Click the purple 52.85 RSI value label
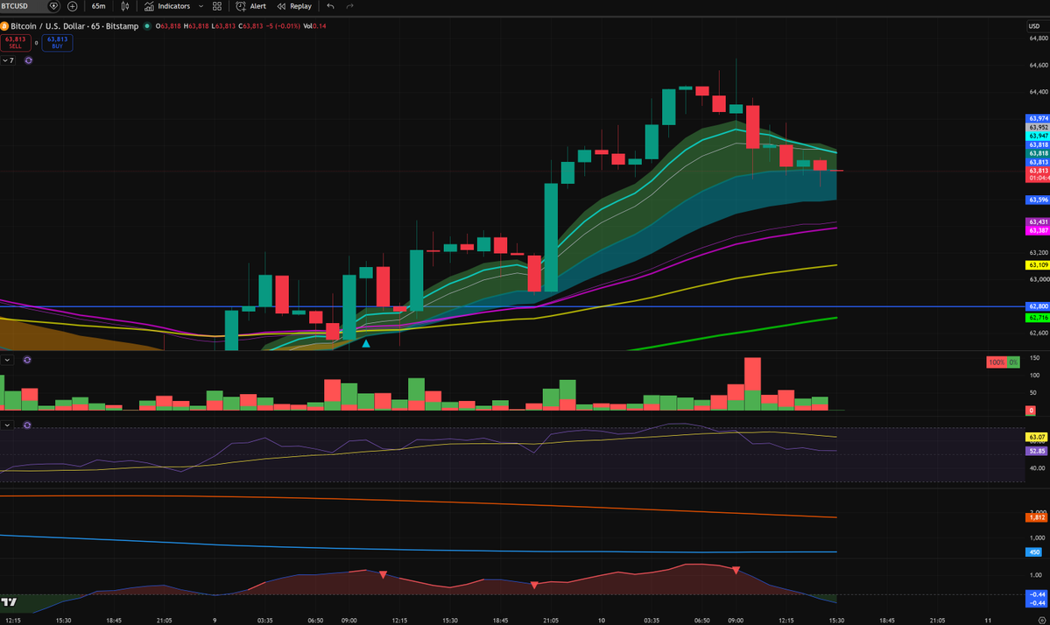The width and height of the screenshot is (1050, 625). (1037, 451)
